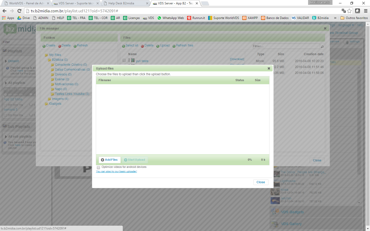The image size is (370, 231).
Task: Switch to VDS Server Suporte técnico tab
Action: tap(76, 3)
